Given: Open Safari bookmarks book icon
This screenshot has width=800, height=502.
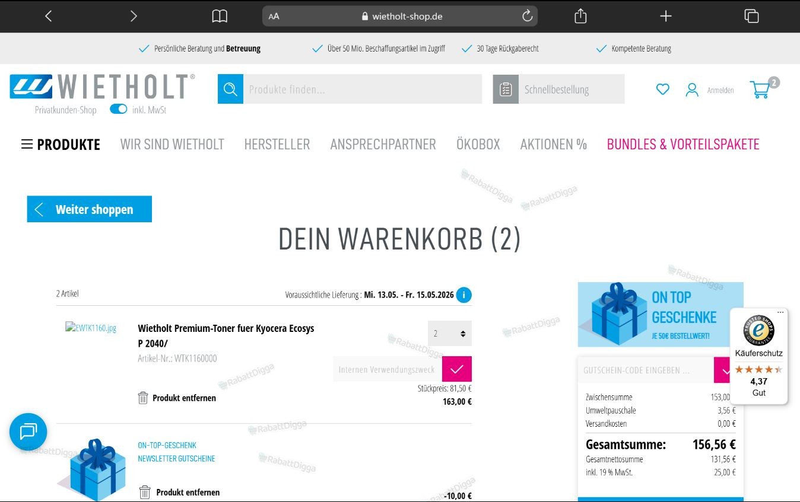Looking at the screenshot, I should pyautogui.click(x=220, y=16).
